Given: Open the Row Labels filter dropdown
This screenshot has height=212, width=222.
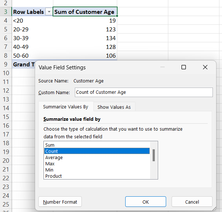Looking at the screenshot, I should pyautogui.click(x=49, y=12).
